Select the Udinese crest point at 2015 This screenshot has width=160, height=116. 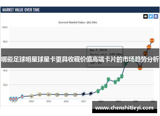[x=49, y=94]
